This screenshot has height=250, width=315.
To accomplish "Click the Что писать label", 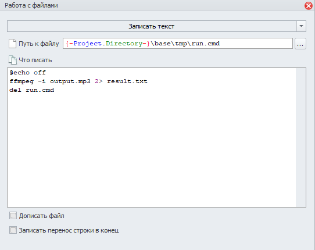I will (35, 60).
